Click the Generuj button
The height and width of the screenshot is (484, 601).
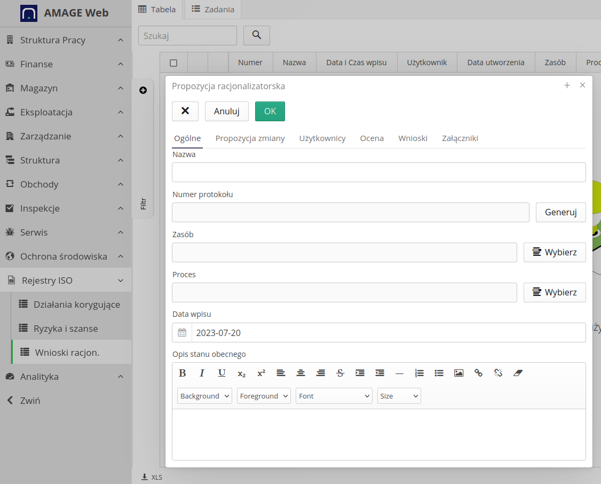560,212
